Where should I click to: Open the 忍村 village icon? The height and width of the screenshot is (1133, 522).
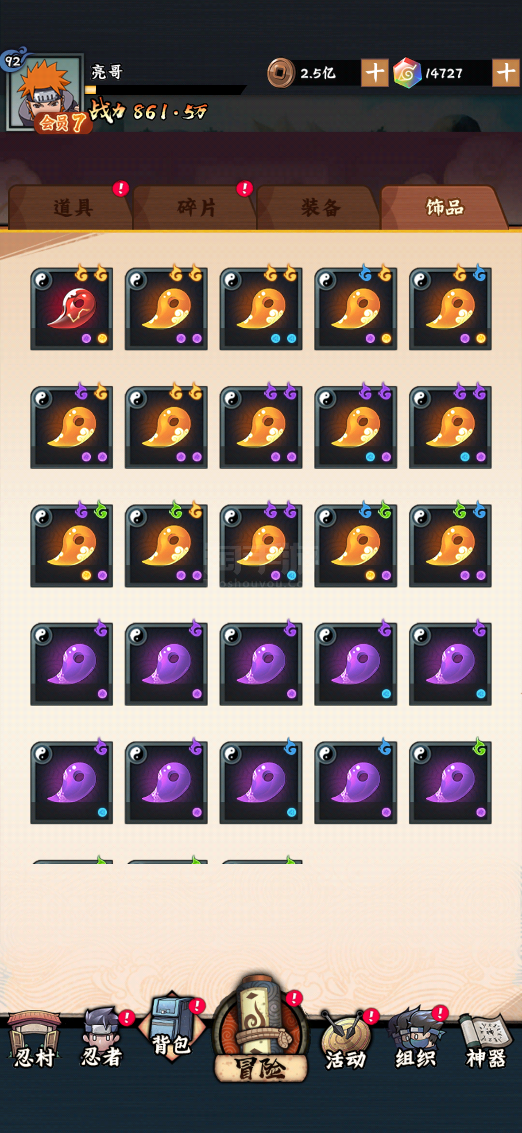point(34,1040)
